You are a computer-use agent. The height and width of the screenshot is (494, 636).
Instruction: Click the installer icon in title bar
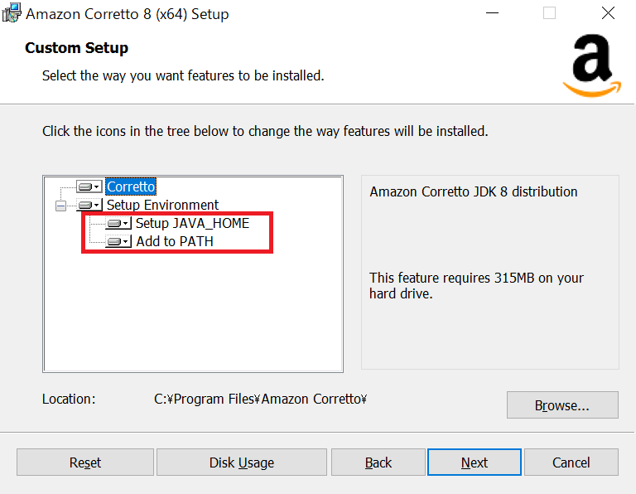(11, 12)
